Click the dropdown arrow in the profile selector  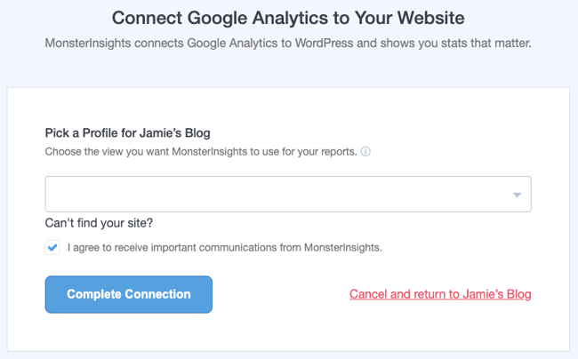(x=517, y=195)
